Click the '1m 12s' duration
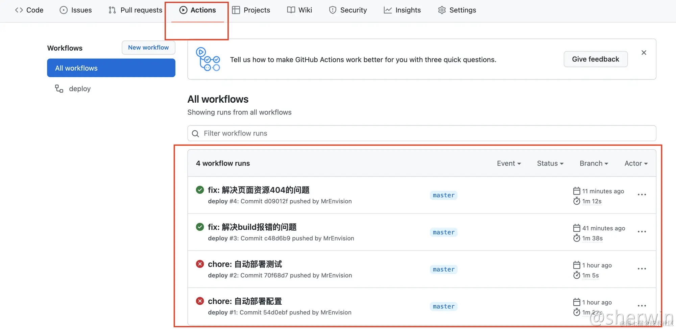Screen dimensions: 676x329 point(592,201)
